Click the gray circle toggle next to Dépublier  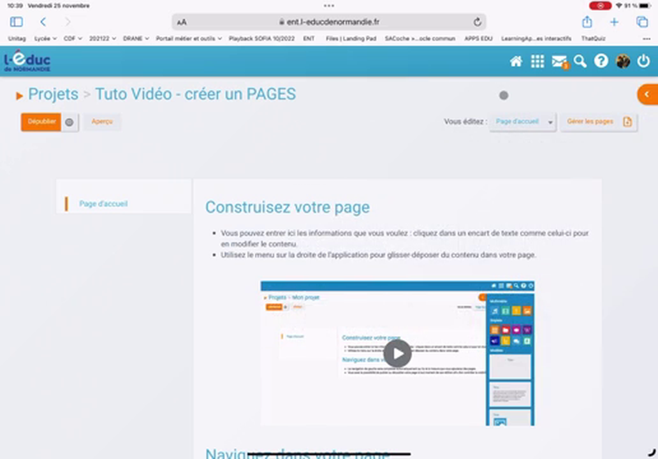69,122
